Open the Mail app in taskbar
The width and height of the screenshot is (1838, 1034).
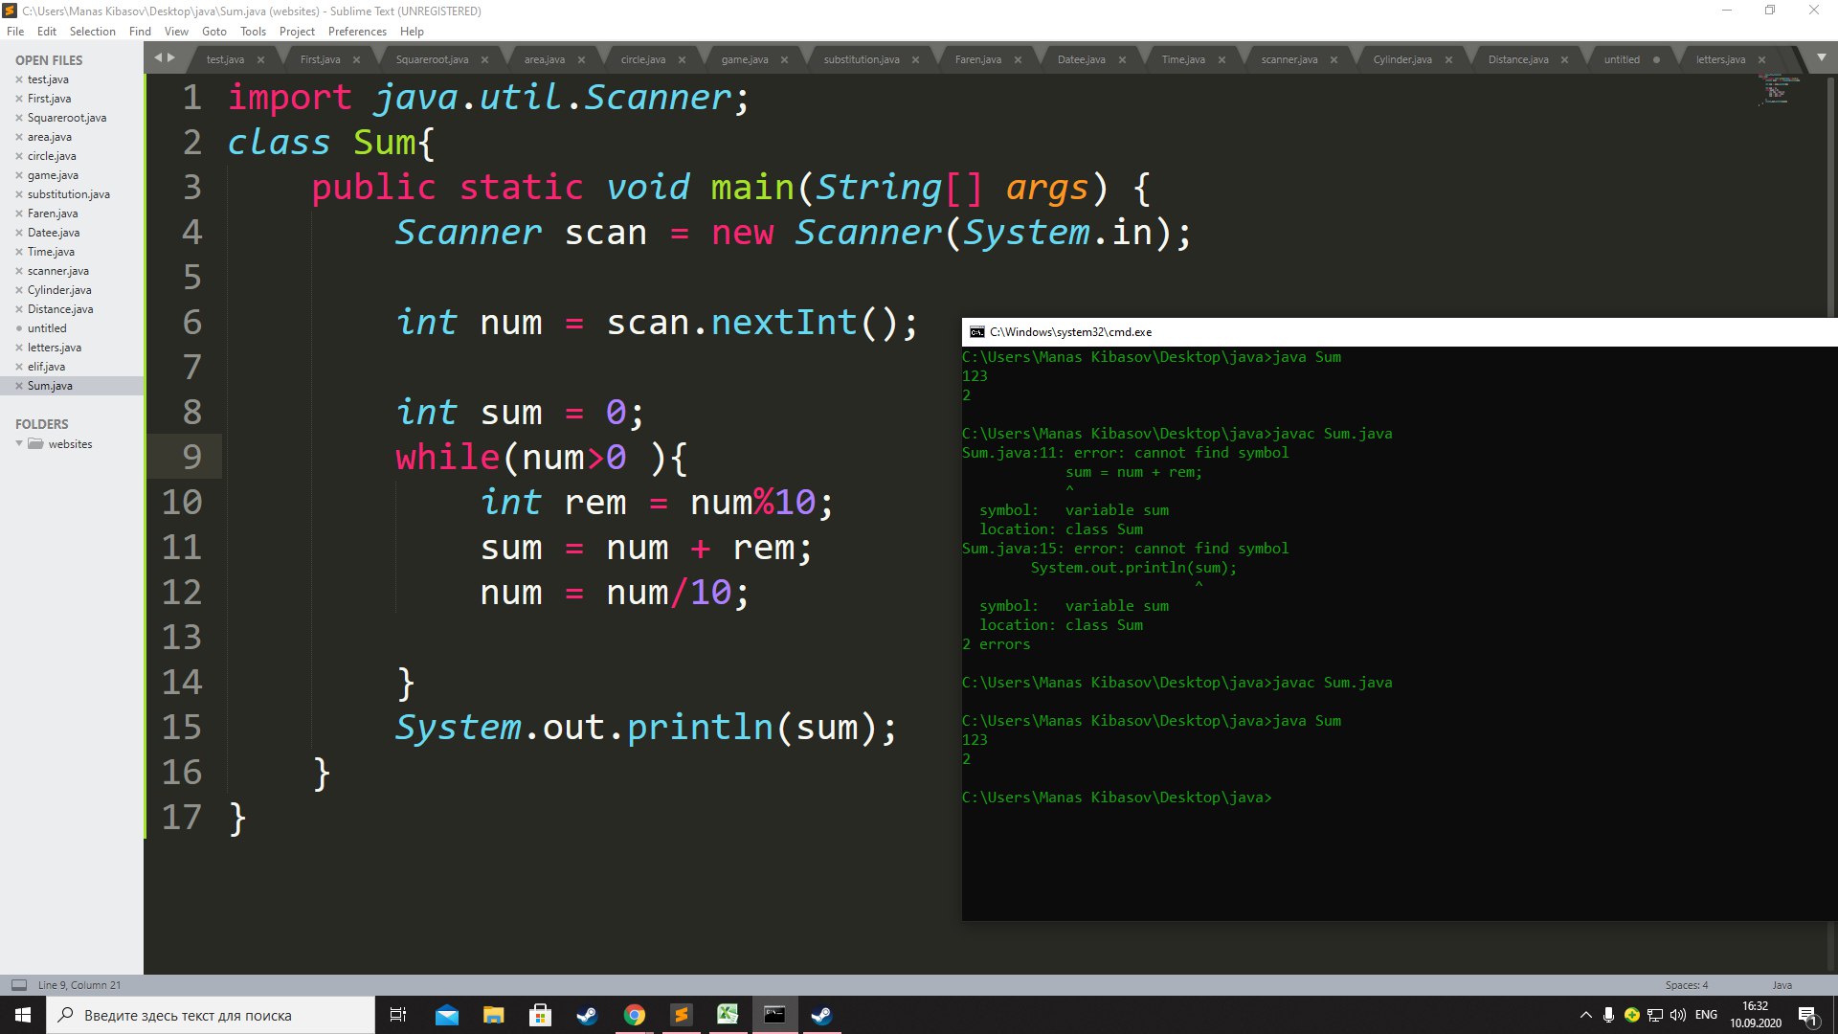pos(446,1015)
